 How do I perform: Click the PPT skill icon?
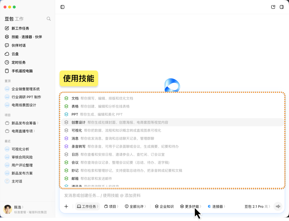pos(66,114)
